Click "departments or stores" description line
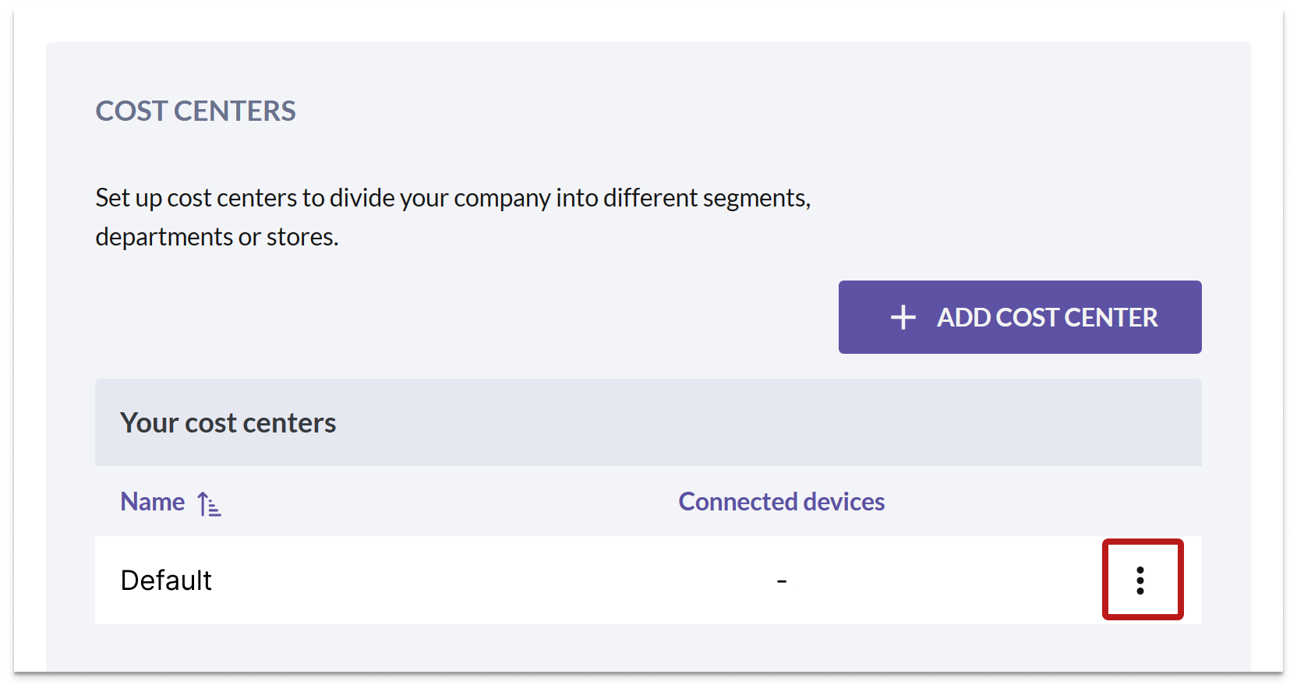The image size is (1297, 692). tap(217, 237)
